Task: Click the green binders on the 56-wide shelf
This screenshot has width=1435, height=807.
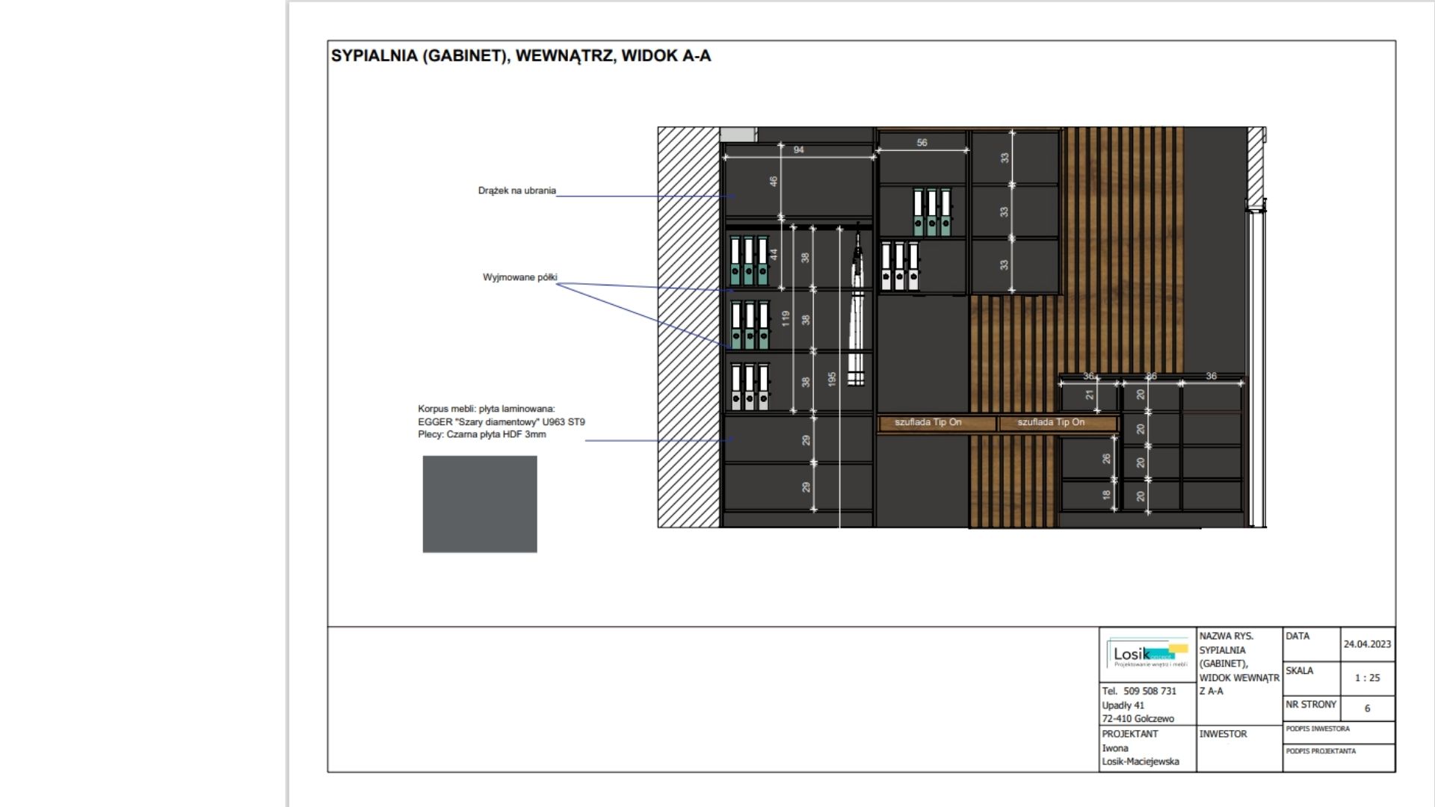Action: [x=931, y=212]
